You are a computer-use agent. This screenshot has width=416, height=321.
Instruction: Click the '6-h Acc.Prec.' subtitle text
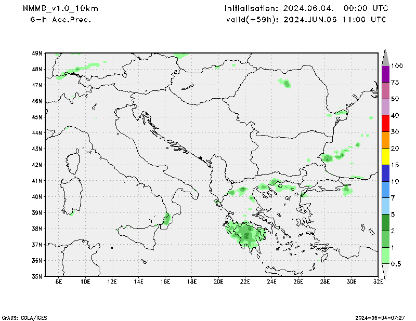[x=61, y=20]
